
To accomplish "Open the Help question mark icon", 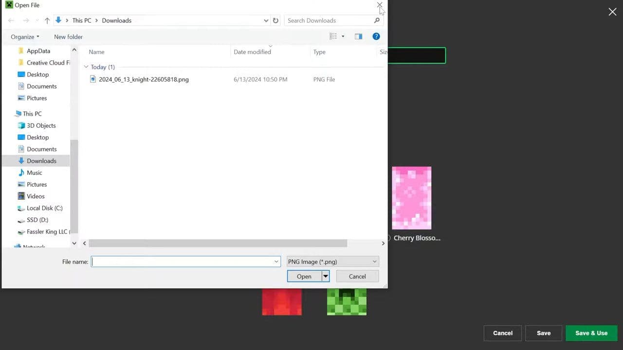I will point(376,36).
